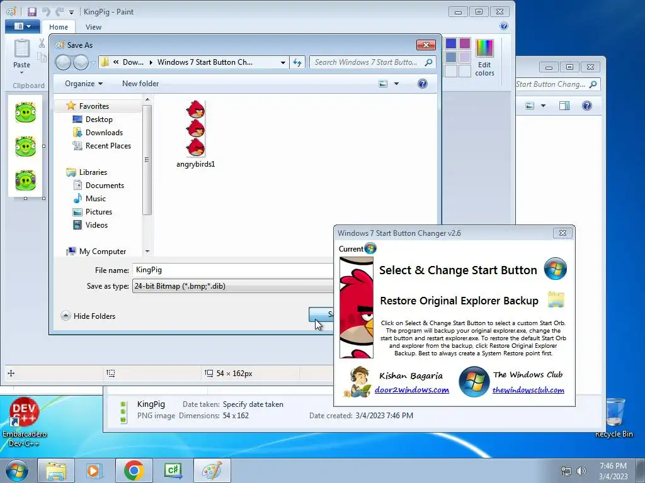Open the Paint application menu button
This screenshot has width=645, height=483.
[22, 26]
